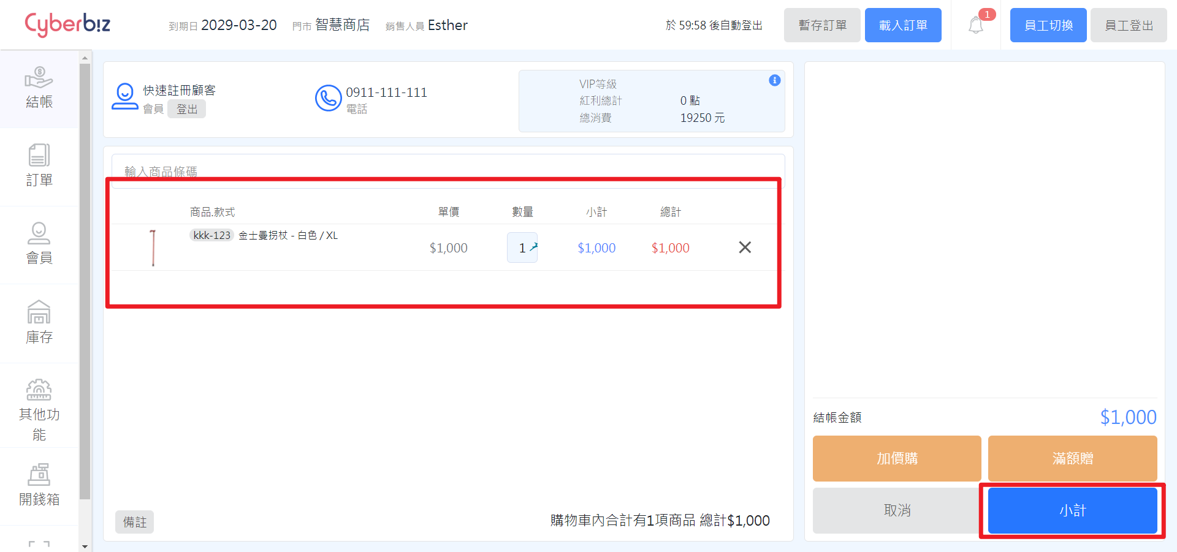Click the 快速註冊顧客 customer name
Image resolution: width=1177 pixels, height=552 pixels.
coord(180,91)
